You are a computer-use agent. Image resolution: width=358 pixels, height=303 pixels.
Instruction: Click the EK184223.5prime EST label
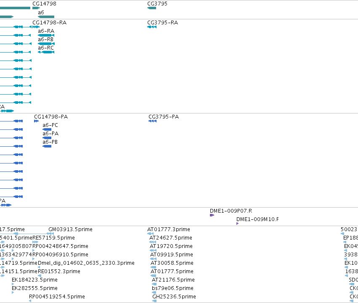34,280
